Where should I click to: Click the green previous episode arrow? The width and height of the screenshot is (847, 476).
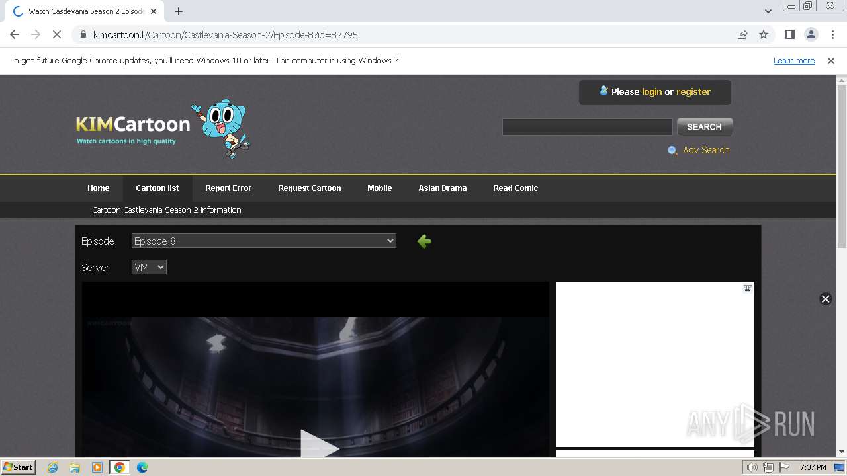pos(424,241)
